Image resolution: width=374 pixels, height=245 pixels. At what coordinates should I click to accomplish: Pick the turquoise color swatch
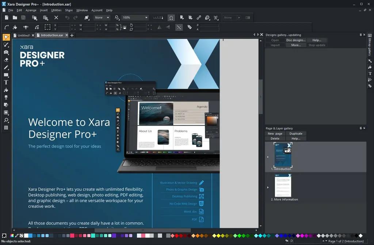point(93,236)
